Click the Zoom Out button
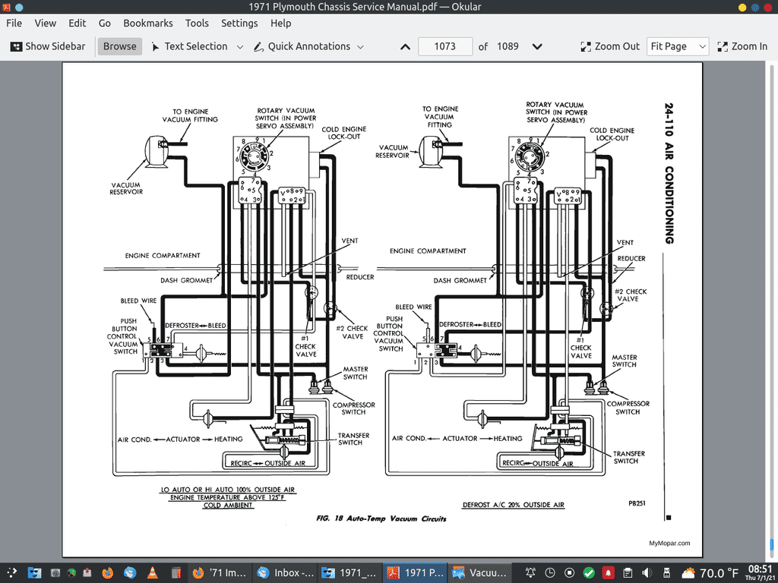Image resolution: width=778 pixels, height=583 pixels. coord(610,46)
